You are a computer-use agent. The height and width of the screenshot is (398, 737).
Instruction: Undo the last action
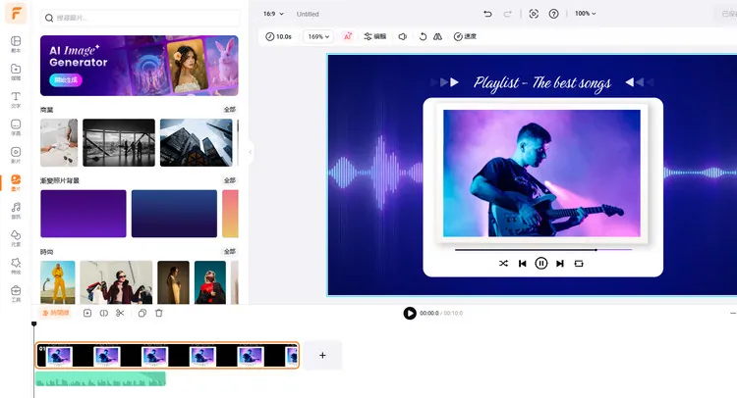(x=487, y=14)
